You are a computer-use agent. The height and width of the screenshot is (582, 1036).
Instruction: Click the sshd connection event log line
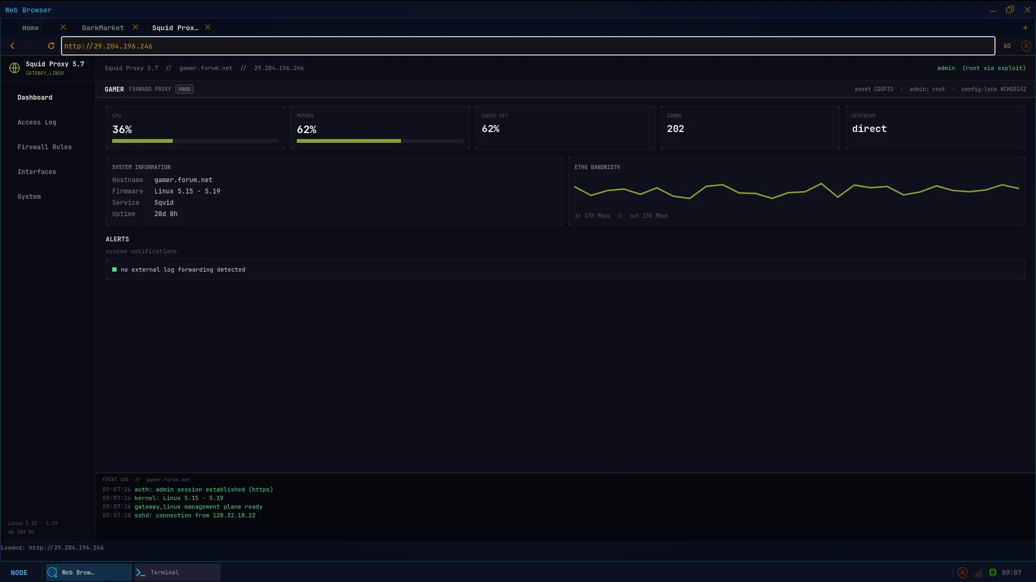(x=179, y=516)
